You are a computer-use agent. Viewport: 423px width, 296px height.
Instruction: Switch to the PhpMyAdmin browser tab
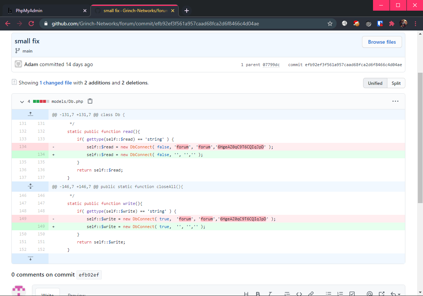point(46,11)
